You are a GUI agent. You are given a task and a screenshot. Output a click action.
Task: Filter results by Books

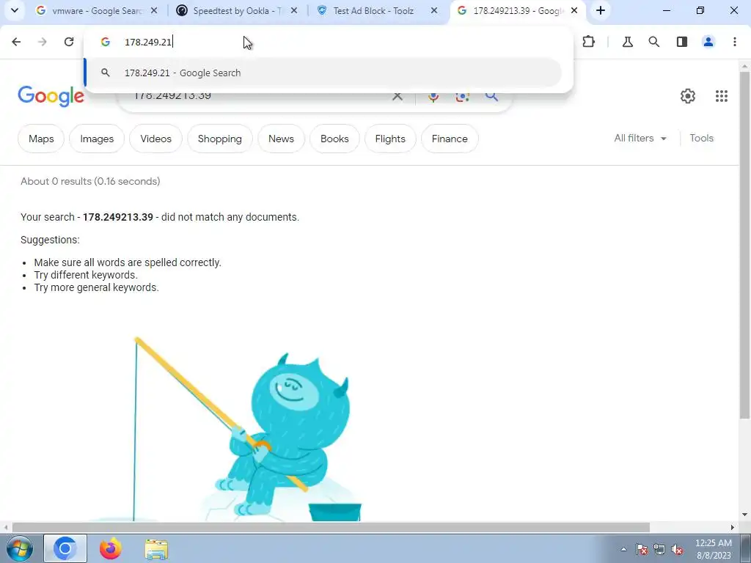click(334, 139)
